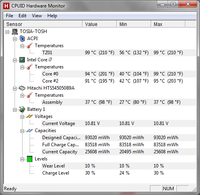Collapse the Intel Core i7 node
The height and width of the screenshot is (195, 200).
15,60
